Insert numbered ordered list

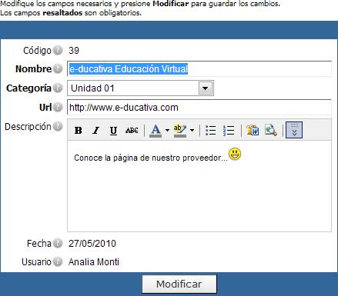(x=229, y=131)
